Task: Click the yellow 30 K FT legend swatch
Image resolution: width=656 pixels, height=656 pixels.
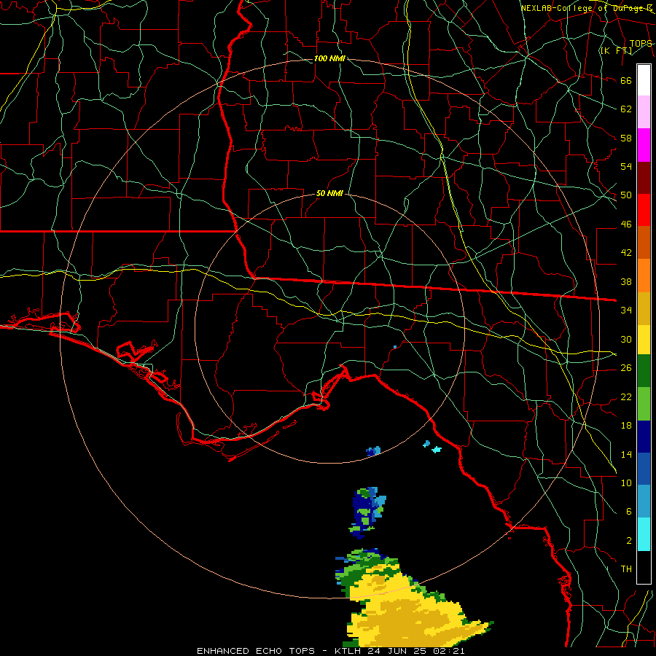Action: (x=644, y=339)
